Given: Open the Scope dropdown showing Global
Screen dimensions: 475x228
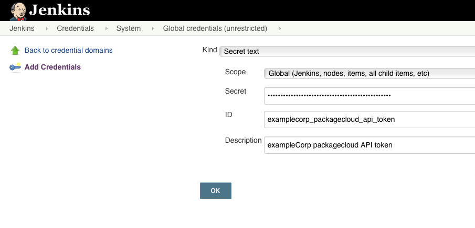Looking at the screenshot, I should (x=370, y=73).
